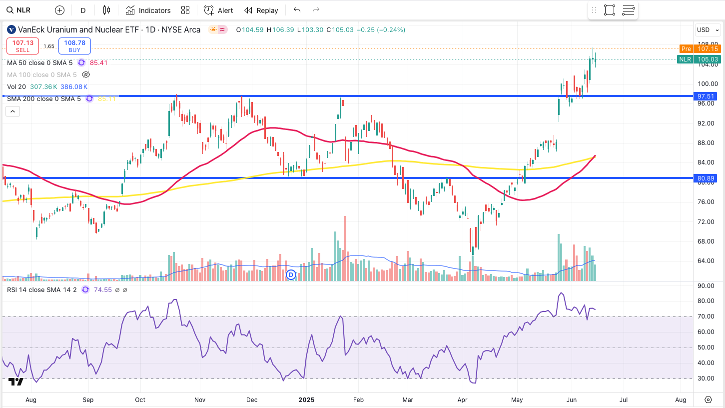Screen dimensions: 725x408
Task: Create a new Alert
Action: coord(218,10)
